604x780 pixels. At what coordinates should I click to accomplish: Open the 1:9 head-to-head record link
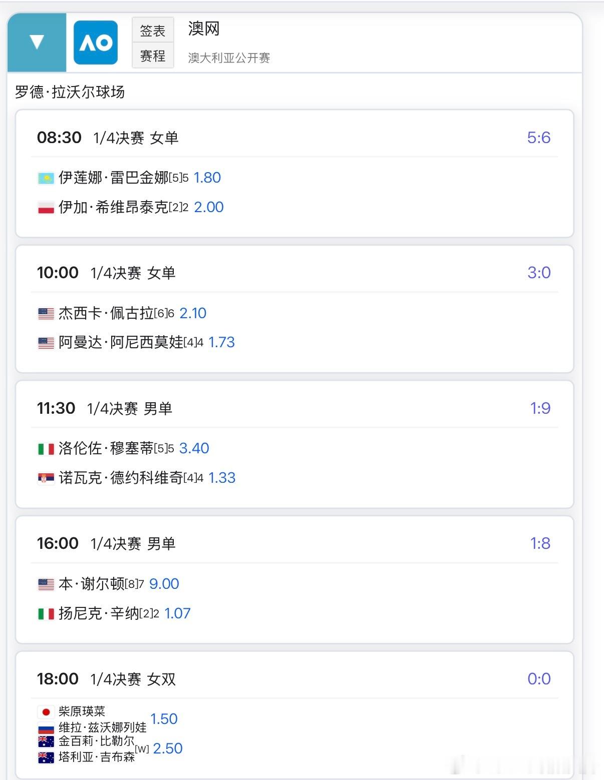[540, 408]
